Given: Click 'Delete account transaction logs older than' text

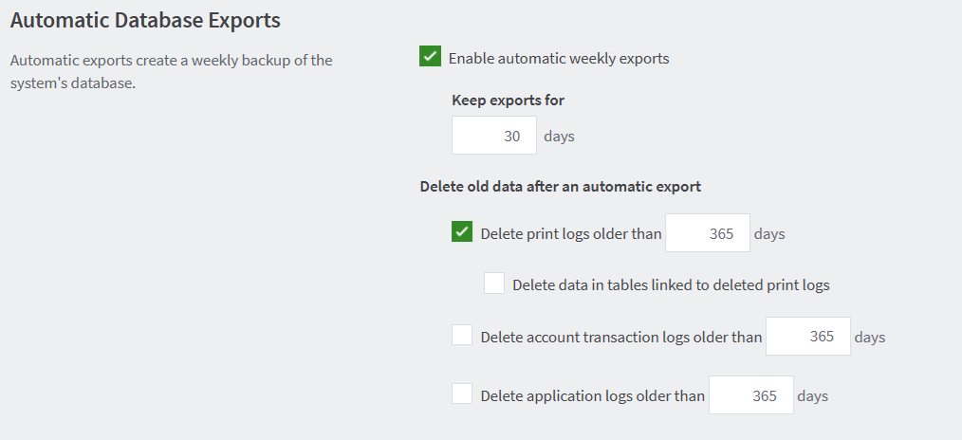Looking at the screenshot, I should pos(621,337).
